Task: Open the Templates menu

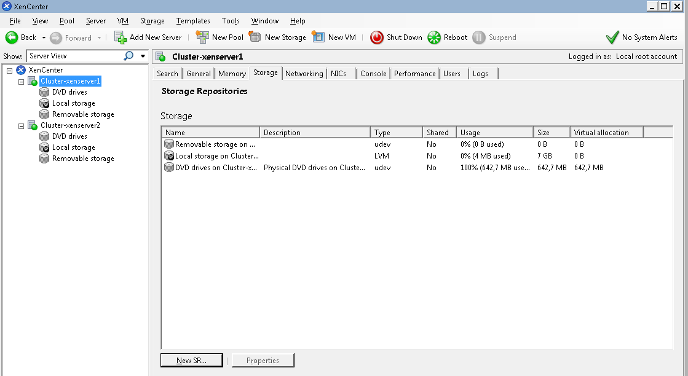Action: pos(193,21)
